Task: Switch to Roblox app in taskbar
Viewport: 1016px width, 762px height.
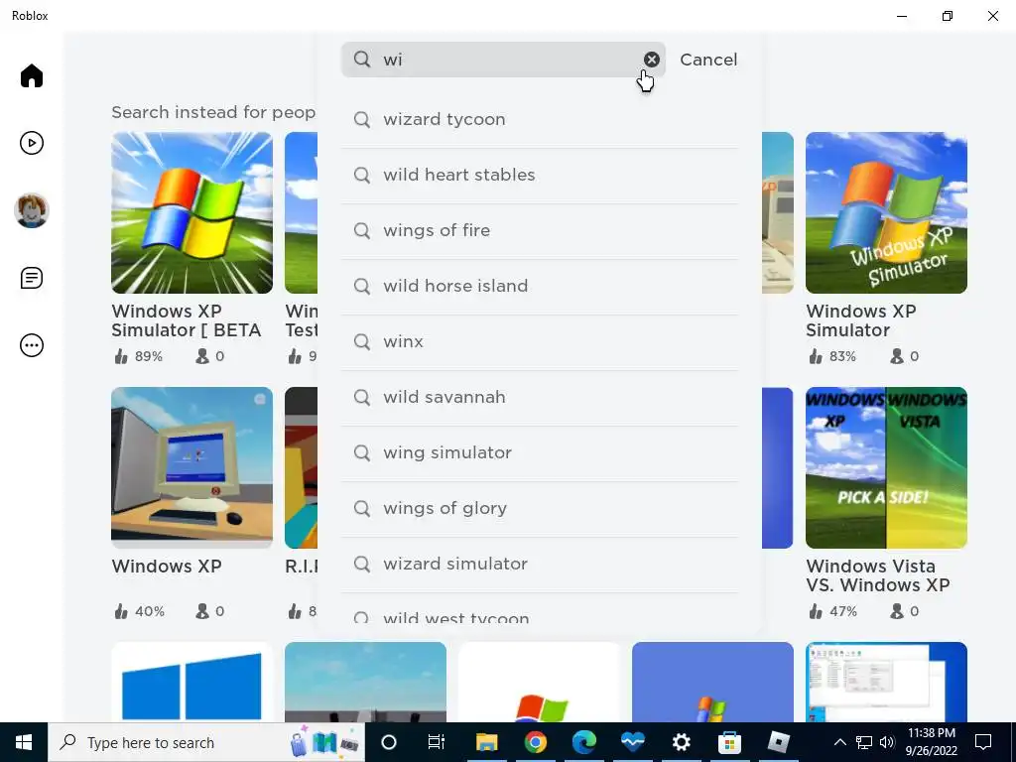Action: point(778,742)
